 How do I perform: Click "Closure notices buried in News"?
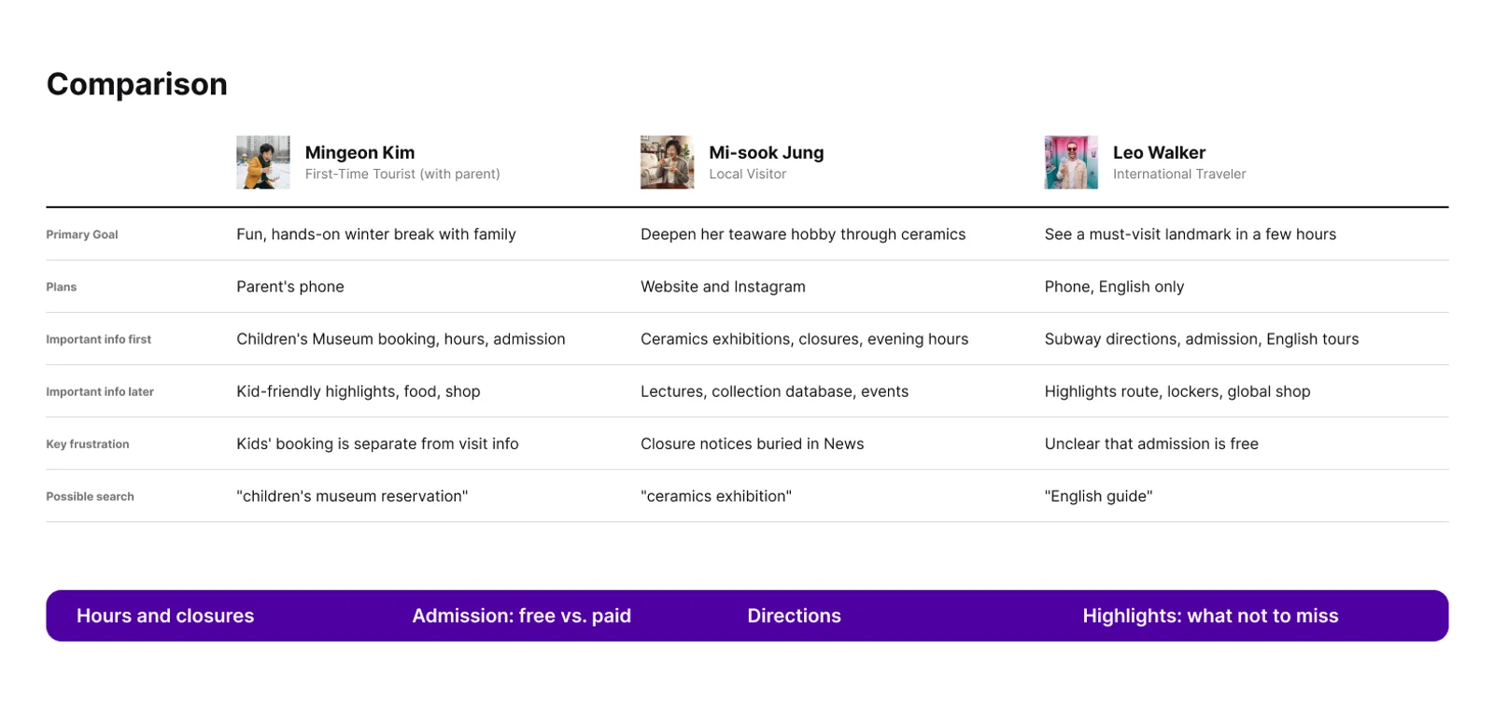(x=753, y=444)
